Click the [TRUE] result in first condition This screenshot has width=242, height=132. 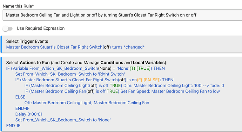143,68
